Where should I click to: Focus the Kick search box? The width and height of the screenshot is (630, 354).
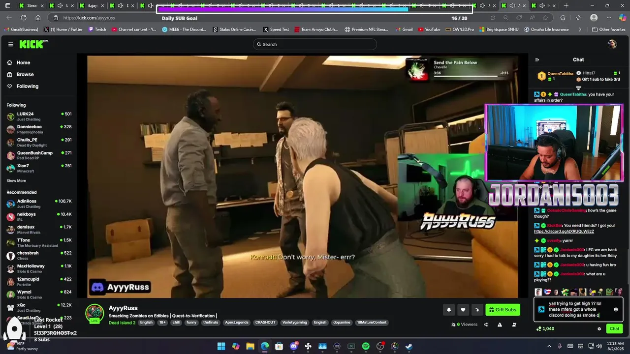[x=315, y=44]
